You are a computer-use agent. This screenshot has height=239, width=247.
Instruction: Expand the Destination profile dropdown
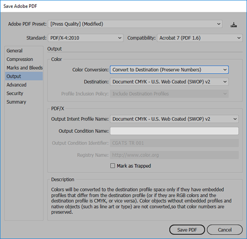[x=169, y=82]
